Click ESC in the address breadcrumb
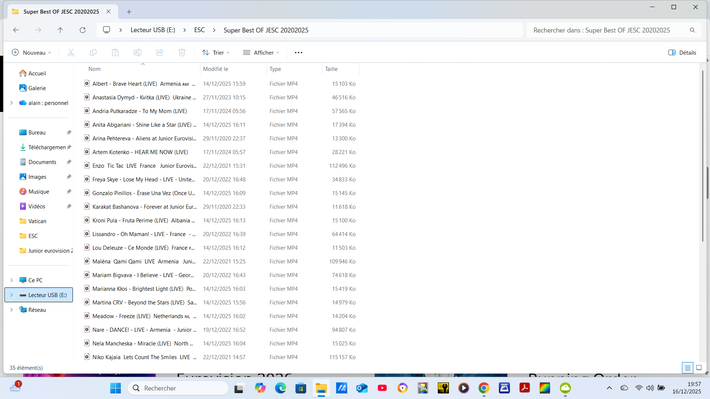The width and height of the screenshot is (710, 399). click(199, 30)
